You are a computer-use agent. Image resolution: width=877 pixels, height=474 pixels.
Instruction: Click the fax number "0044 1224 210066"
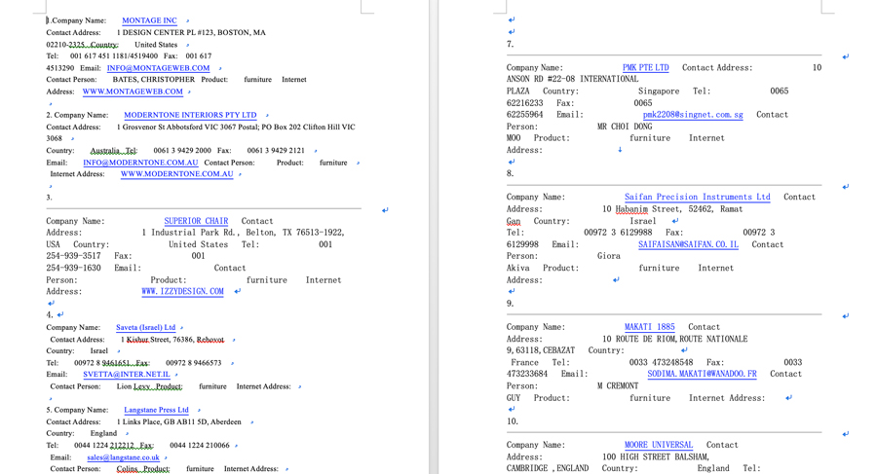(x=200, y=446)
